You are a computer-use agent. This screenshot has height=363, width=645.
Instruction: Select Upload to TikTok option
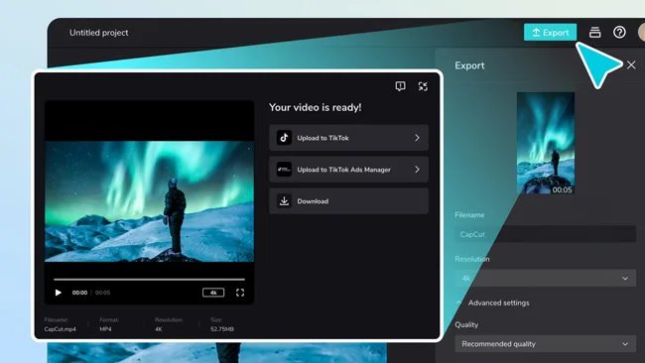click(x=348, y=138)
